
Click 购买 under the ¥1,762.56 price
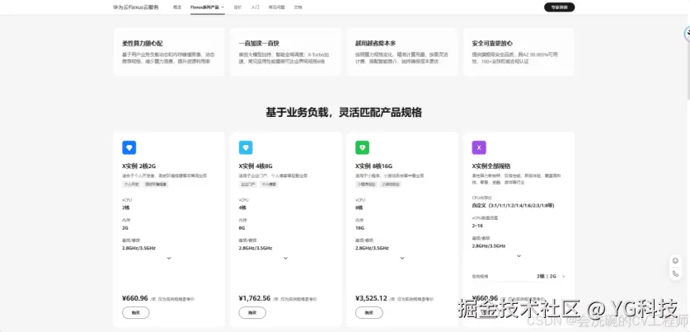pos(252,313)
